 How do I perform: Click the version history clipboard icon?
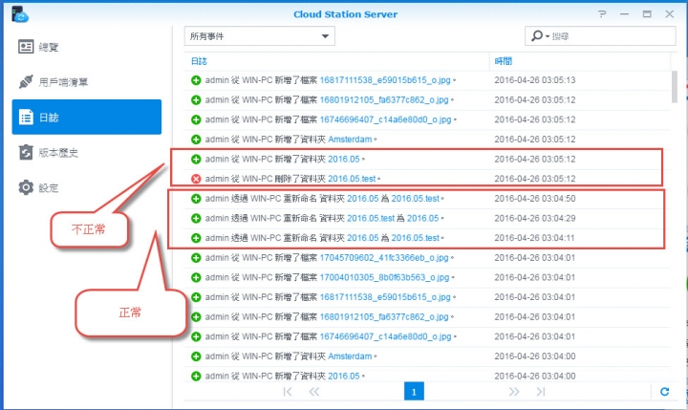[26, 152]
